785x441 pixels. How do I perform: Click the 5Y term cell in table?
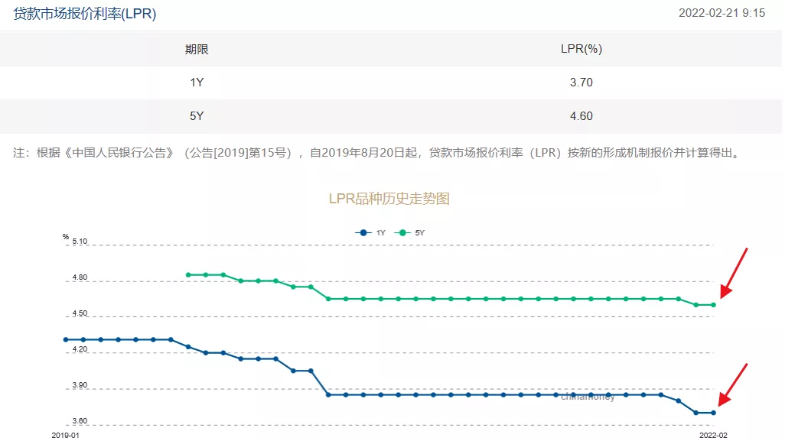[x=197, y=116]
